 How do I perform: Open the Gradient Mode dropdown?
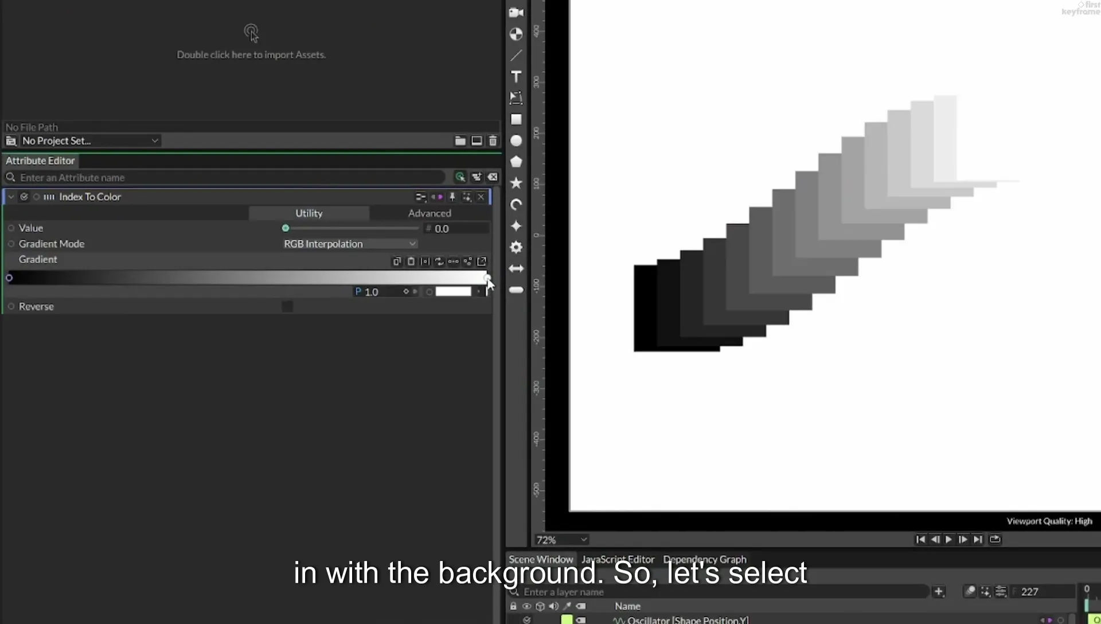(x=349, y=244)
